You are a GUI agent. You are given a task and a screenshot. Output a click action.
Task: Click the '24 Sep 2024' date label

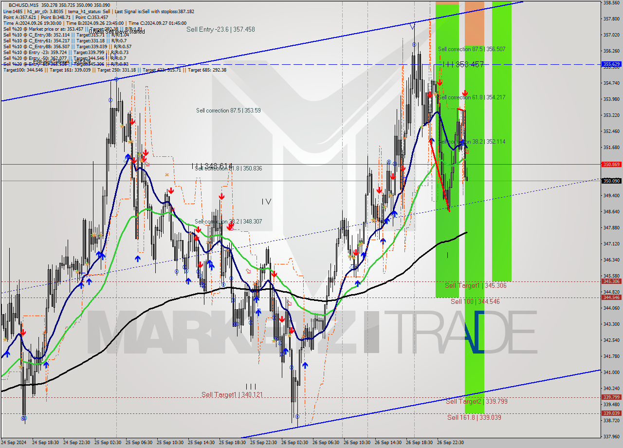(x=14, y=443)
